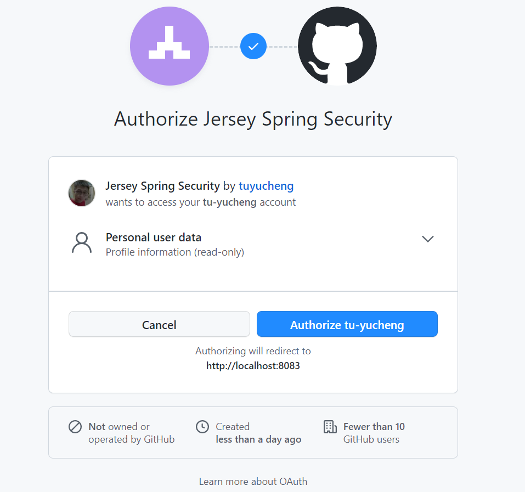
Task: Click the GitHub Octocat logo
Action: pos(337,46)
